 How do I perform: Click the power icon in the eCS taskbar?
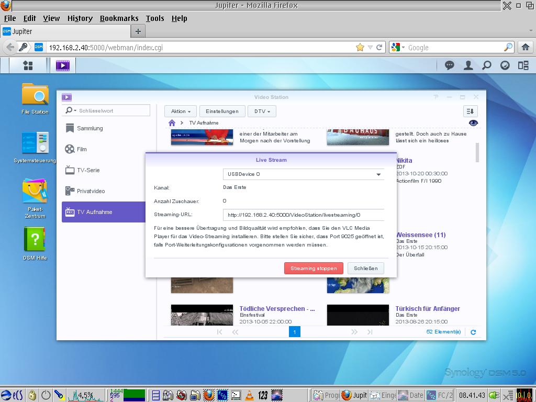pyautogui.click(x=46, y=395)
